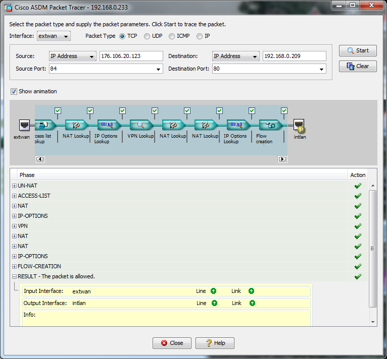This screenshot has width=387, height=359.
Task: Click the FLOW-CREATION row action checkmark
Action: pos(358,267)
